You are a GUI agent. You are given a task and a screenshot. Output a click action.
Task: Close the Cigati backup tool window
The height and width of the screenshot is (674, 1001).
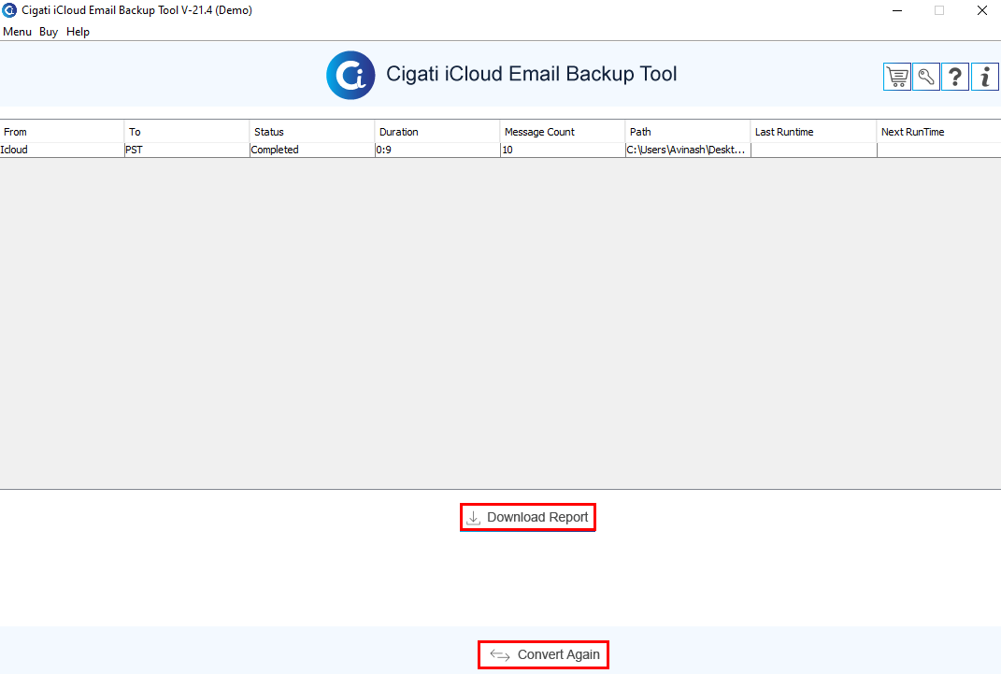[982, 10]
